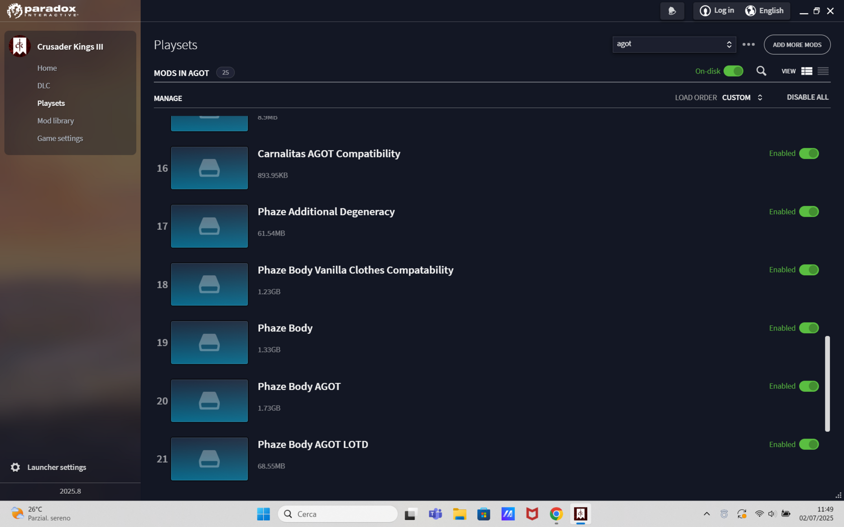The width and height of the screenshot is (844, 527).
Task: Open the mod search magnifier icon
Action: pos(761,71)
